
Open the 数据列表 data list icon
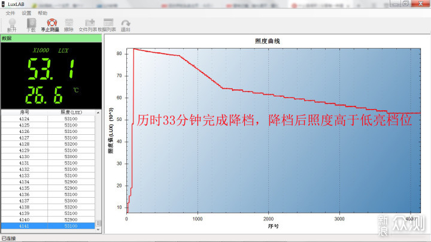[107, 25]
